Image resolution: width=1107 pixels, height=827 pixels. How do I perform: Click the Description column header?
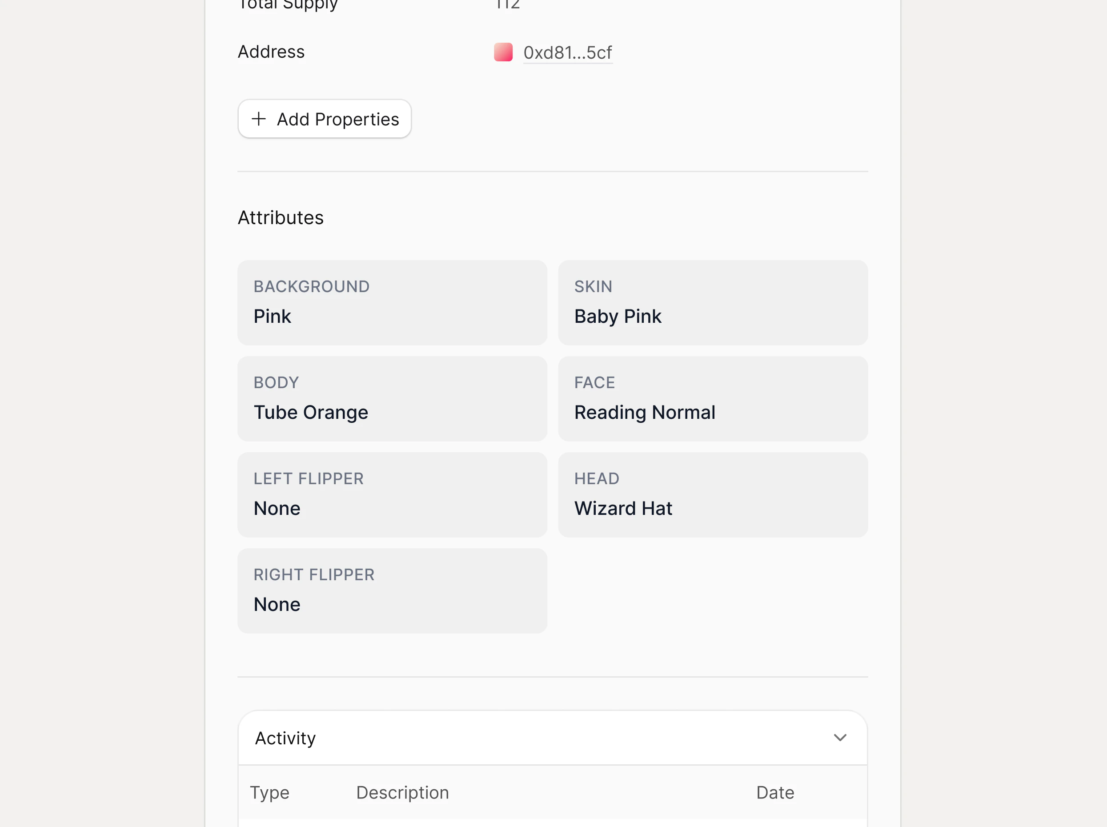(x=402, y=792)
